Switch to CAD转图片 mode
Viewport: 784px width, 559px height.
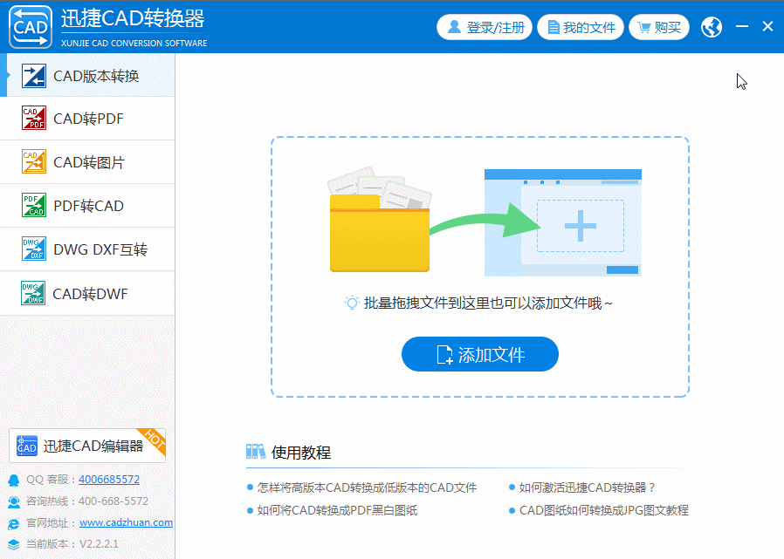pos(87,162)
